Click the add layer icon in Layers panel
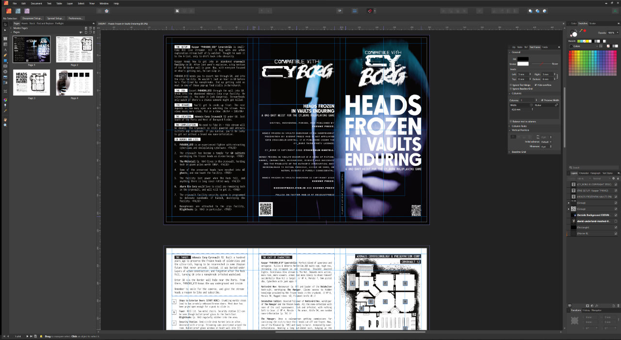621x340 pixels. [614, 306]
